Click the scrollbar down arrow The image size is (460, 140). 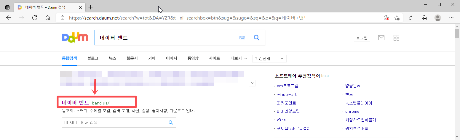(457, 138)
